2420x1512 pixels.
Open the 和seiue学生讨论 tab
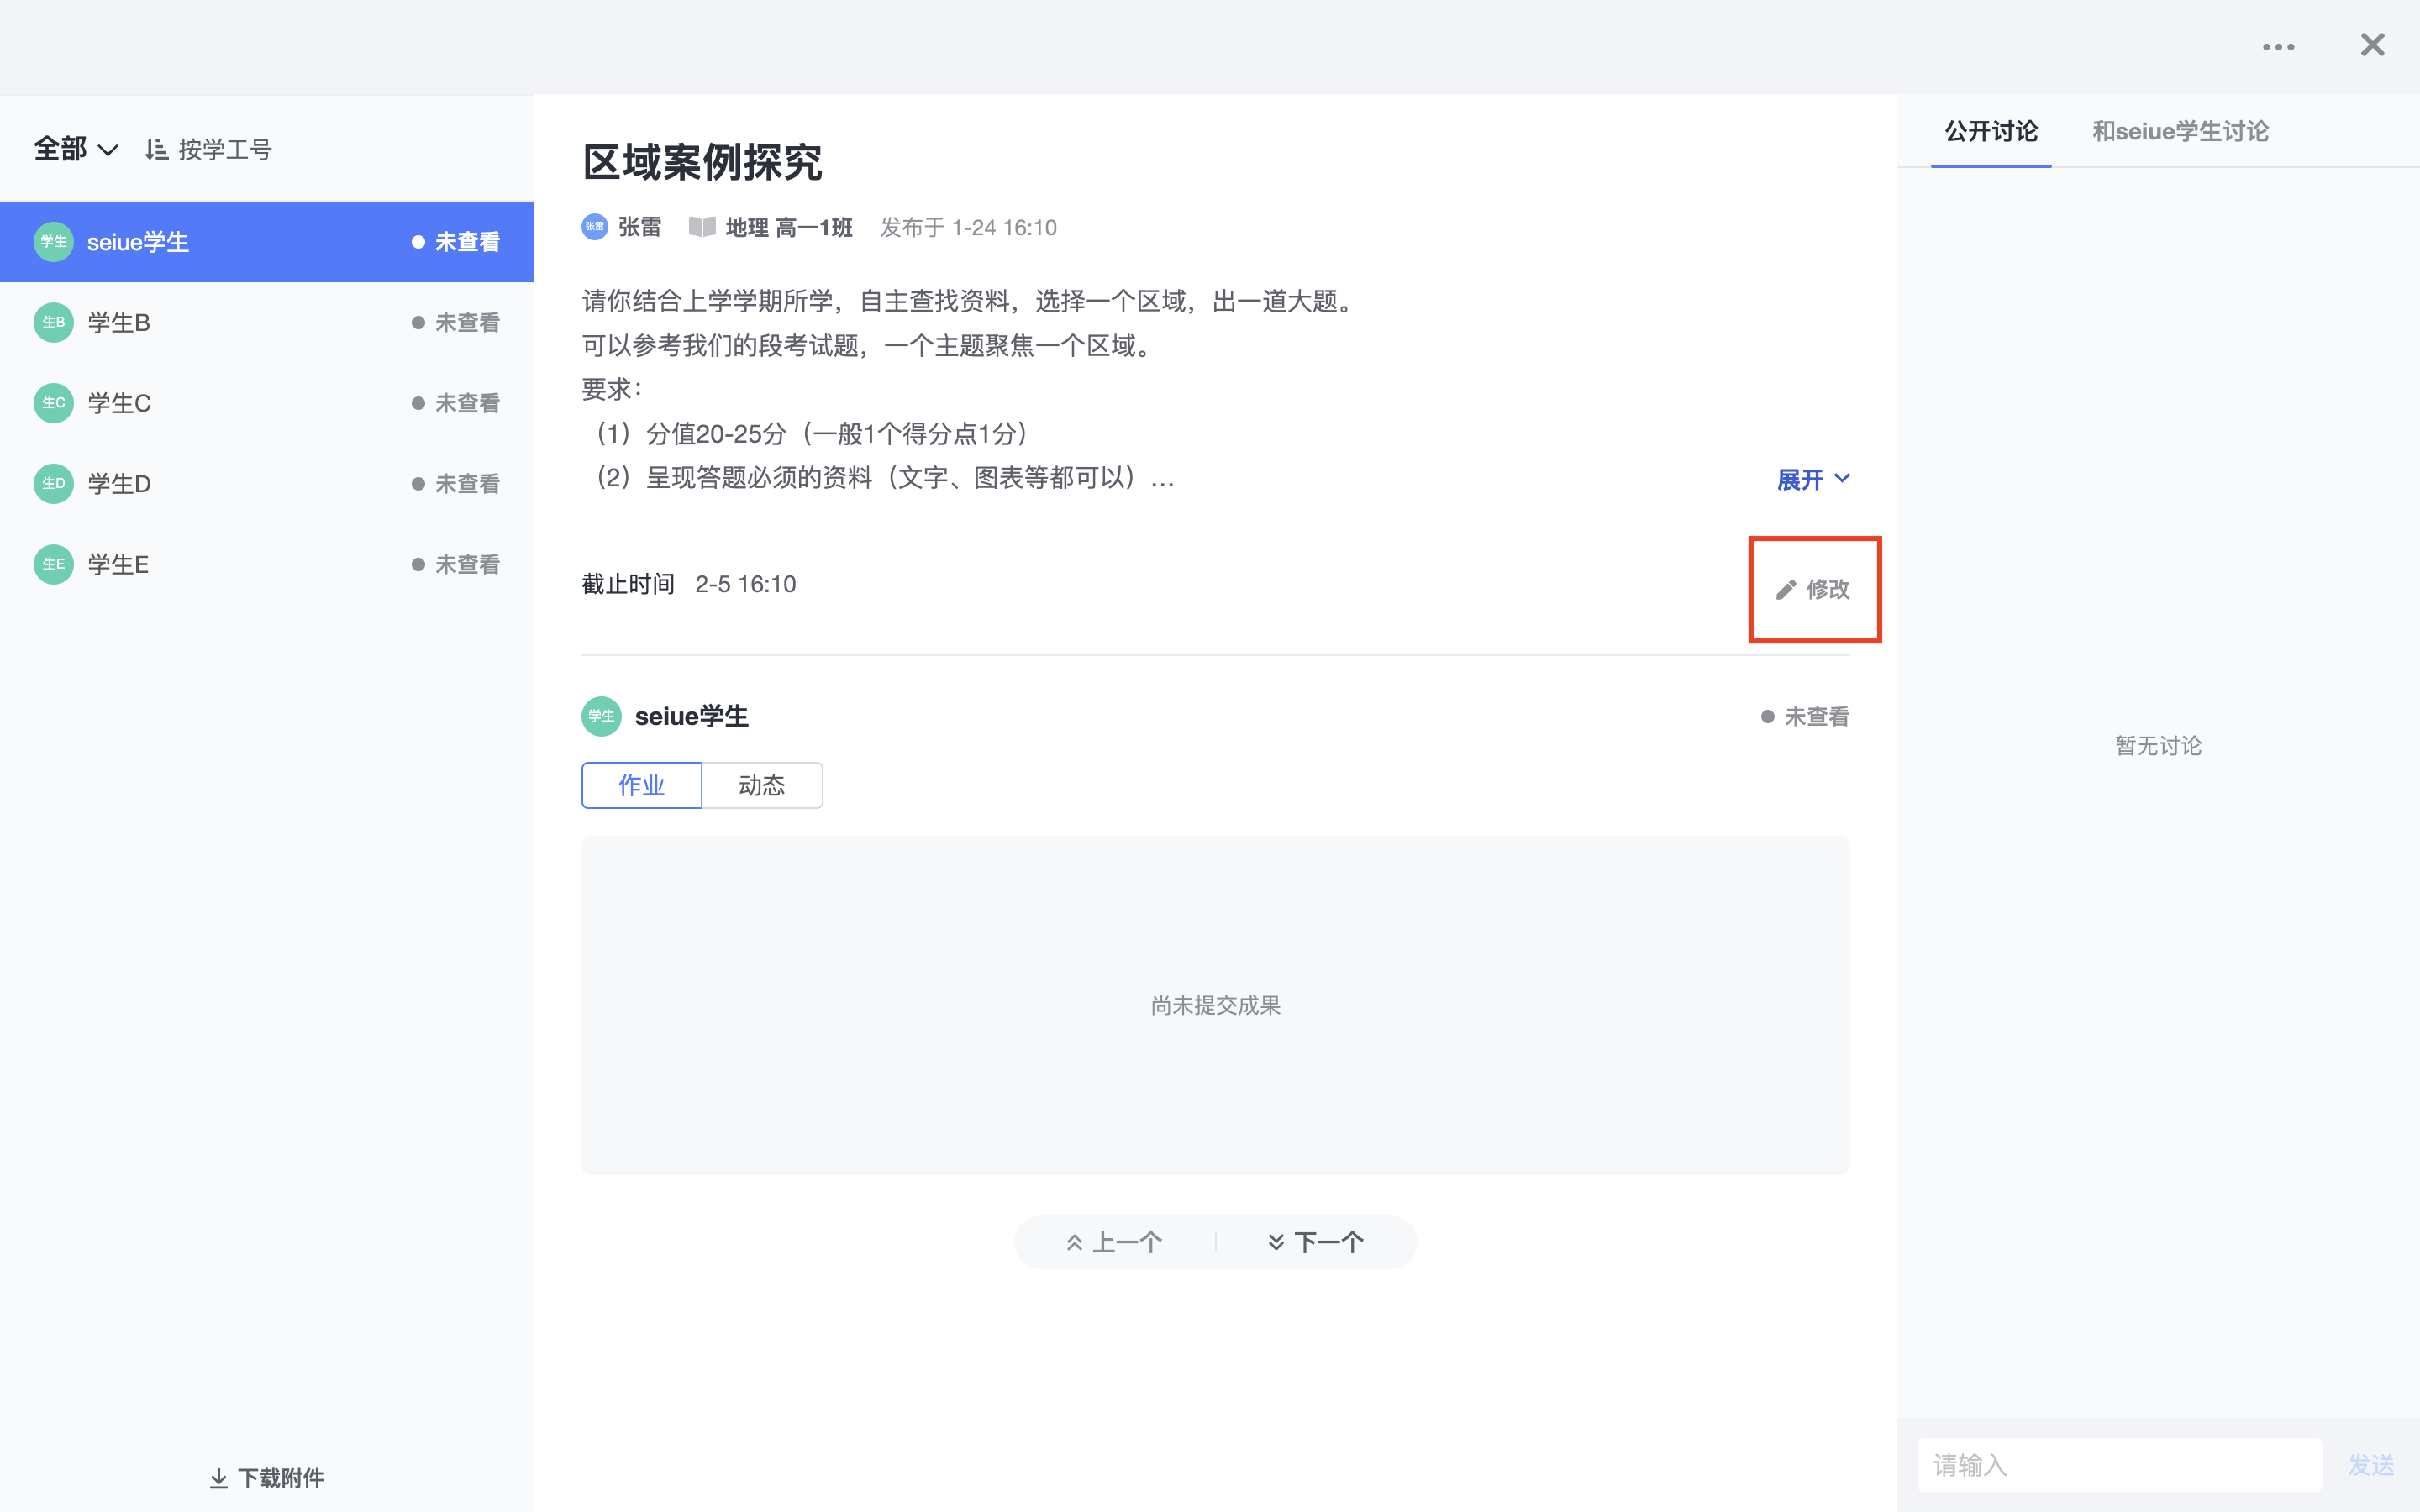pyautogui.click(x=2180, y=131)
